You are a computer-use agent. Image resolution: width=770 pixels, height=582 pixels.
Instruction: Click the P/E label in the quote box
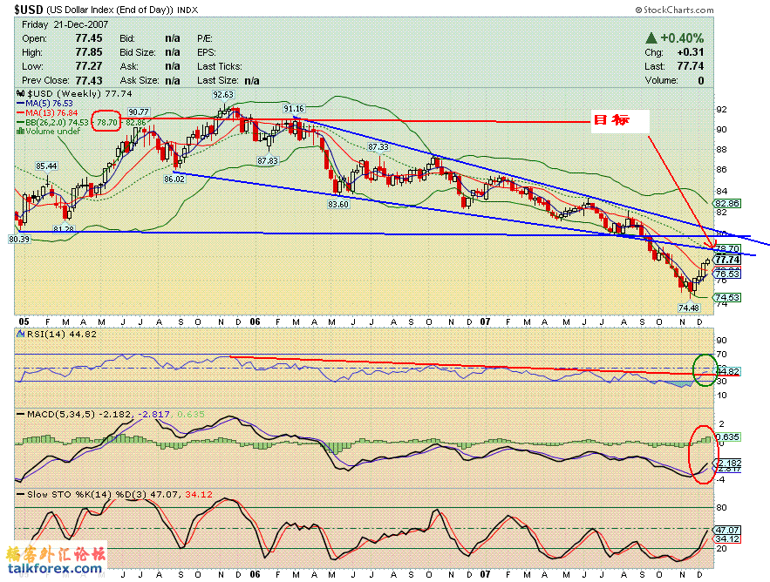point(205,38)
